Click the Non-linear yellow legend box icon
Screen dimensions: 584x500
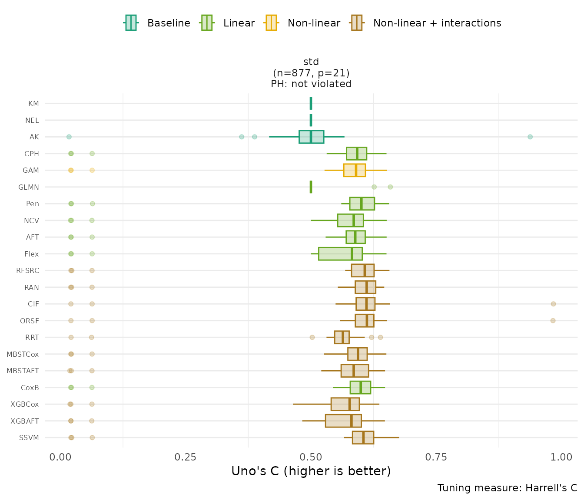[x=271, y=23]
